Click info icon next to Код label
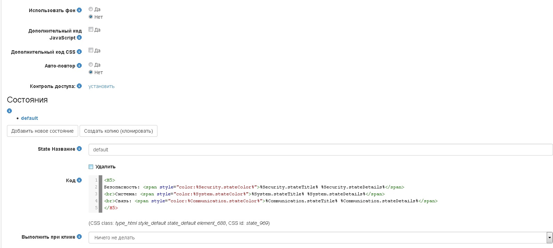This screenshot has height=248, width=553. point(79,180)
